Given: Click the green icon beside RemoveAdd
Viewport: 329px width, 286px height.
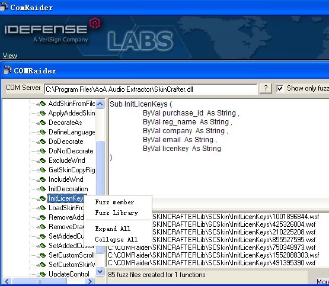Looking at the screenshot, I should click(x=42, y=217).
